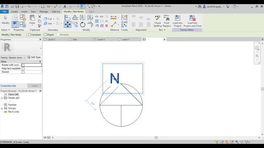Close the active sheet view tab

tap(165, 39)
